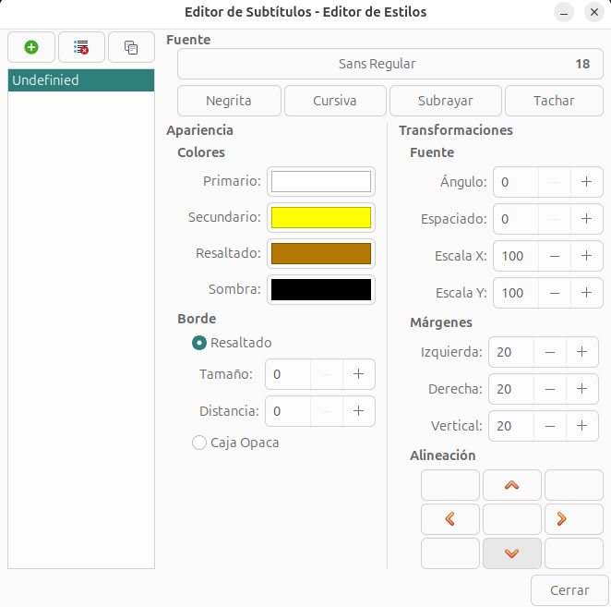Focus the Distancia value field
This screenshot has width=611, height=607.
click(288, 411)
